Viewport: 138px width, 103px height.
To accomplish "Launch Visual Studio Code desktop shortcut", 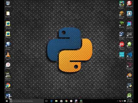I will point(129,56).
